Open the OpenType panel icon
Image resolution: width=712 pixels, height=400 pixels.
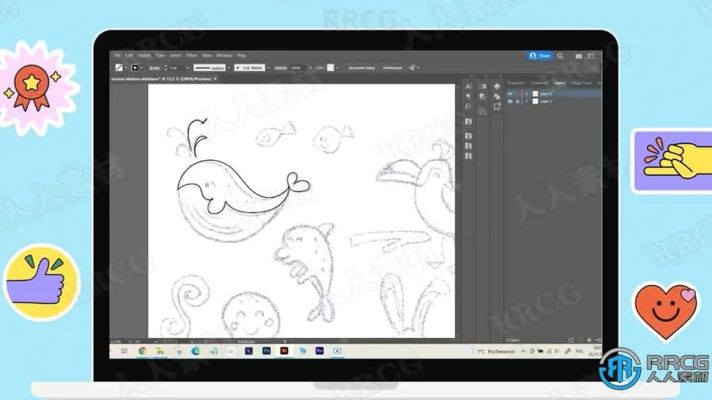[x=468, y=107]
